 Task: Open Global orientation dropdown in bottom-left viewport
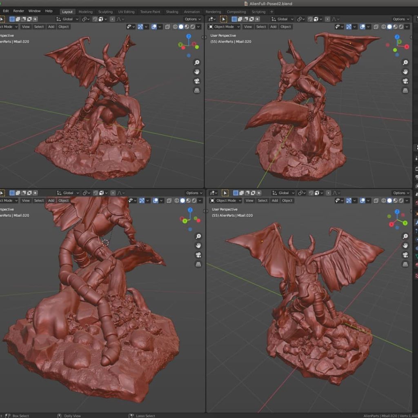pos(68,193)
